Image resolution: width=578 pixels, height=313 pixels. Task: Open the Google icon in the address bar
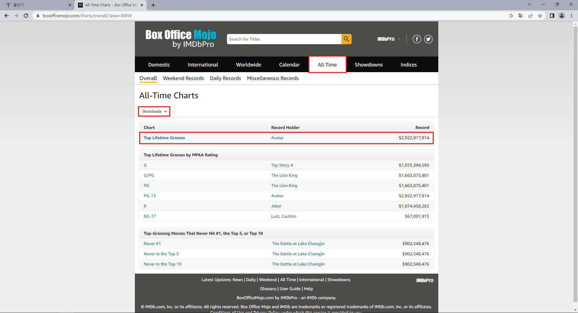pyautogui.click(x=511, y=16)
